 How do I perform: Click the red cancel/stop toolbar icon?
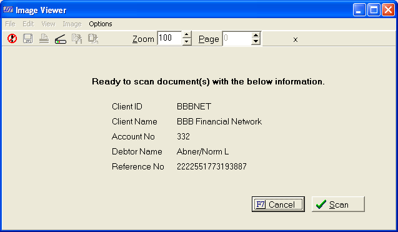tap(12, 39)
